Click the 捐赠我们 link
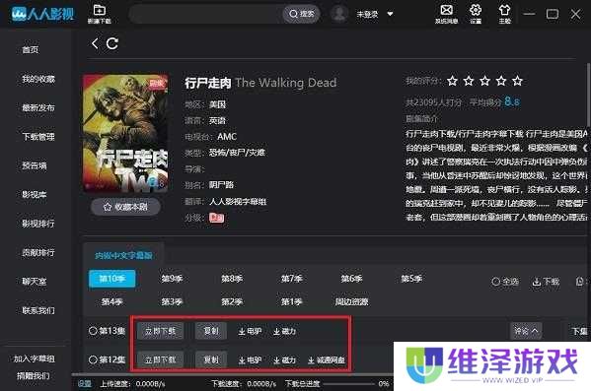Viewport: 591px width, 391px height. tap(34, 375)
